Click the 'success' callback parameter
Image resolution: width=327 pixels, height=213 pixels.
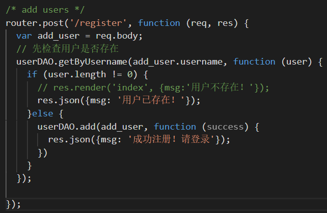point(225,127)
